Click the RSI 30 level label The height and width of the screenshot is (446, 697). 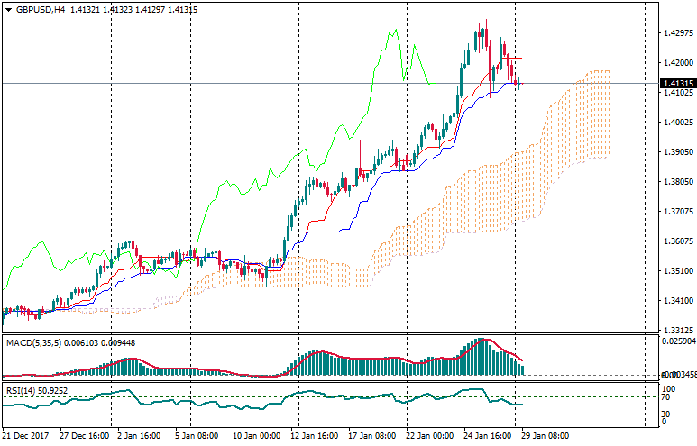[665, 413]
